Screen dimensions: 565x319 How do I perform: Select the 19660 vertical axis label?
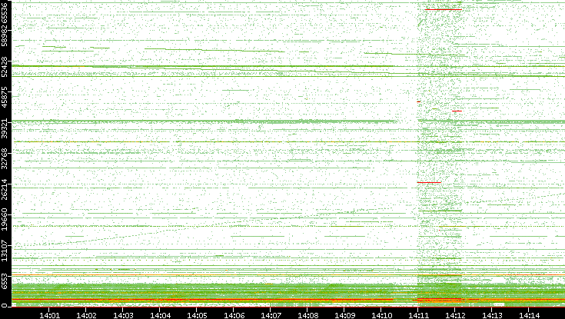coord(5,219)
